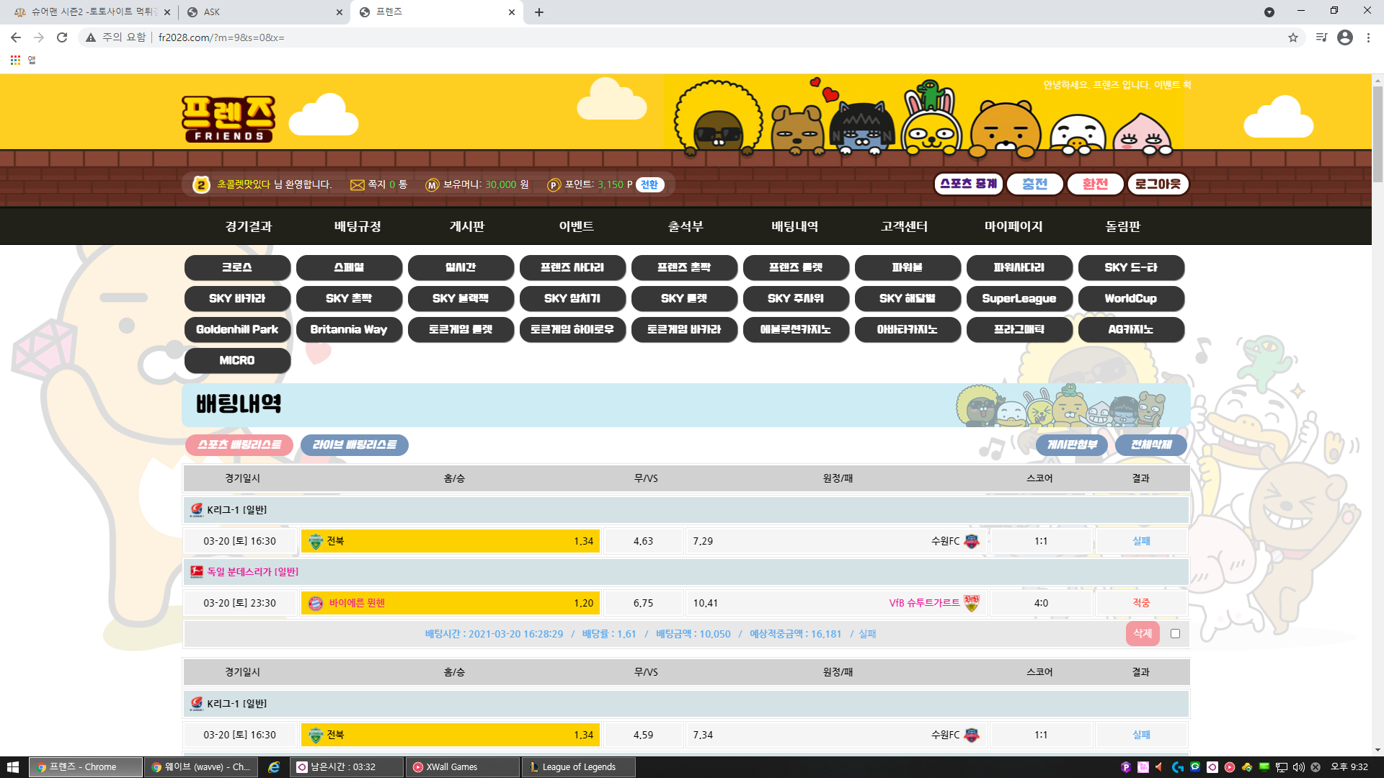Open Windows Start menu
The width and height of the screenshot is (1384, 778).
pos(12,767)
